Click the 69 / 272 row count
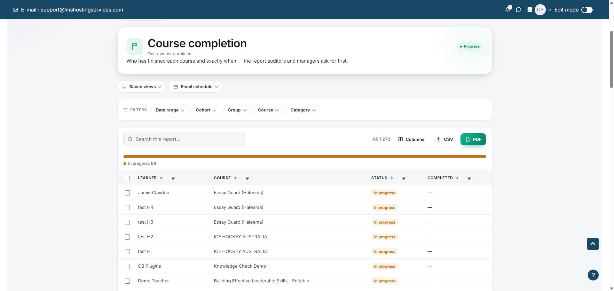The height and width of the screenshot is (291, 614). [x=382, y=139]
